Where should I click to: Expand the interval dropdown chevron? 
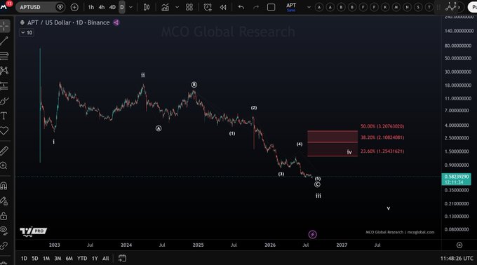[x=130, y=7]
